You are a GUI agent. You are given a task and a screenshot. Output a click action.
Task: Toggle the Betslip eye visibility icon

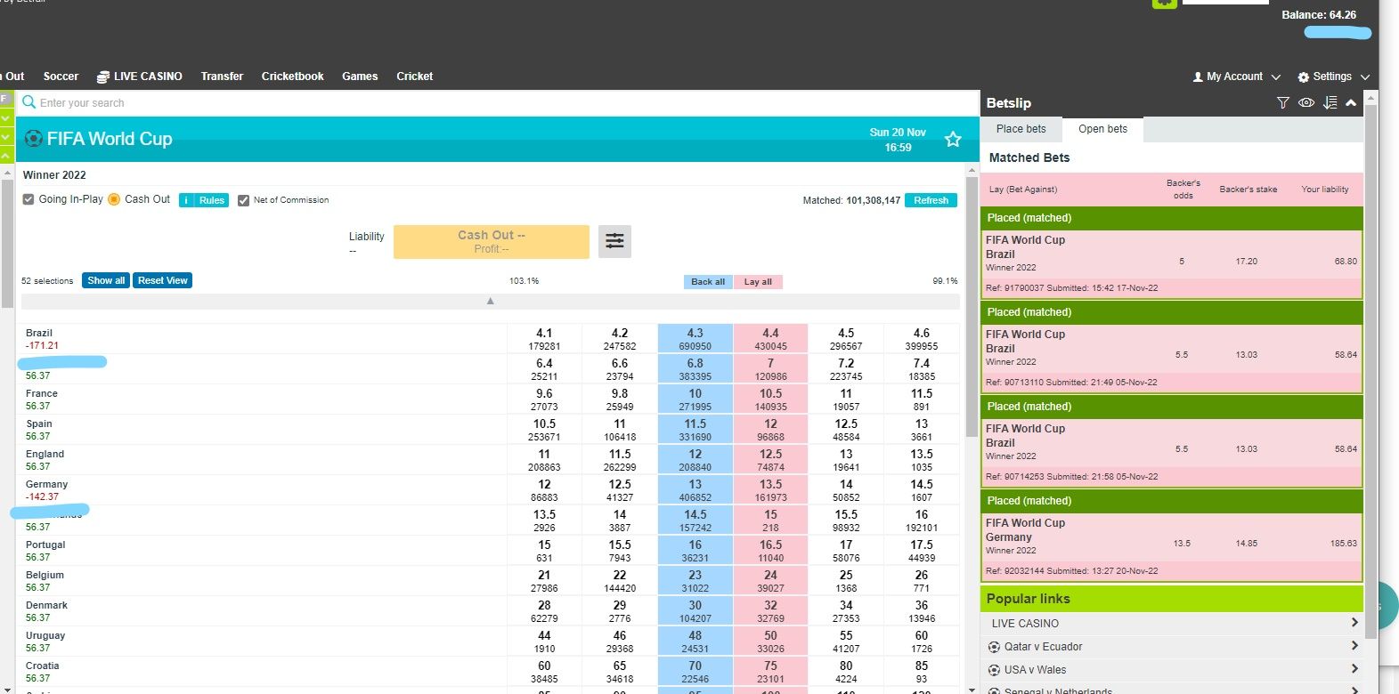tap(1306, 103)
